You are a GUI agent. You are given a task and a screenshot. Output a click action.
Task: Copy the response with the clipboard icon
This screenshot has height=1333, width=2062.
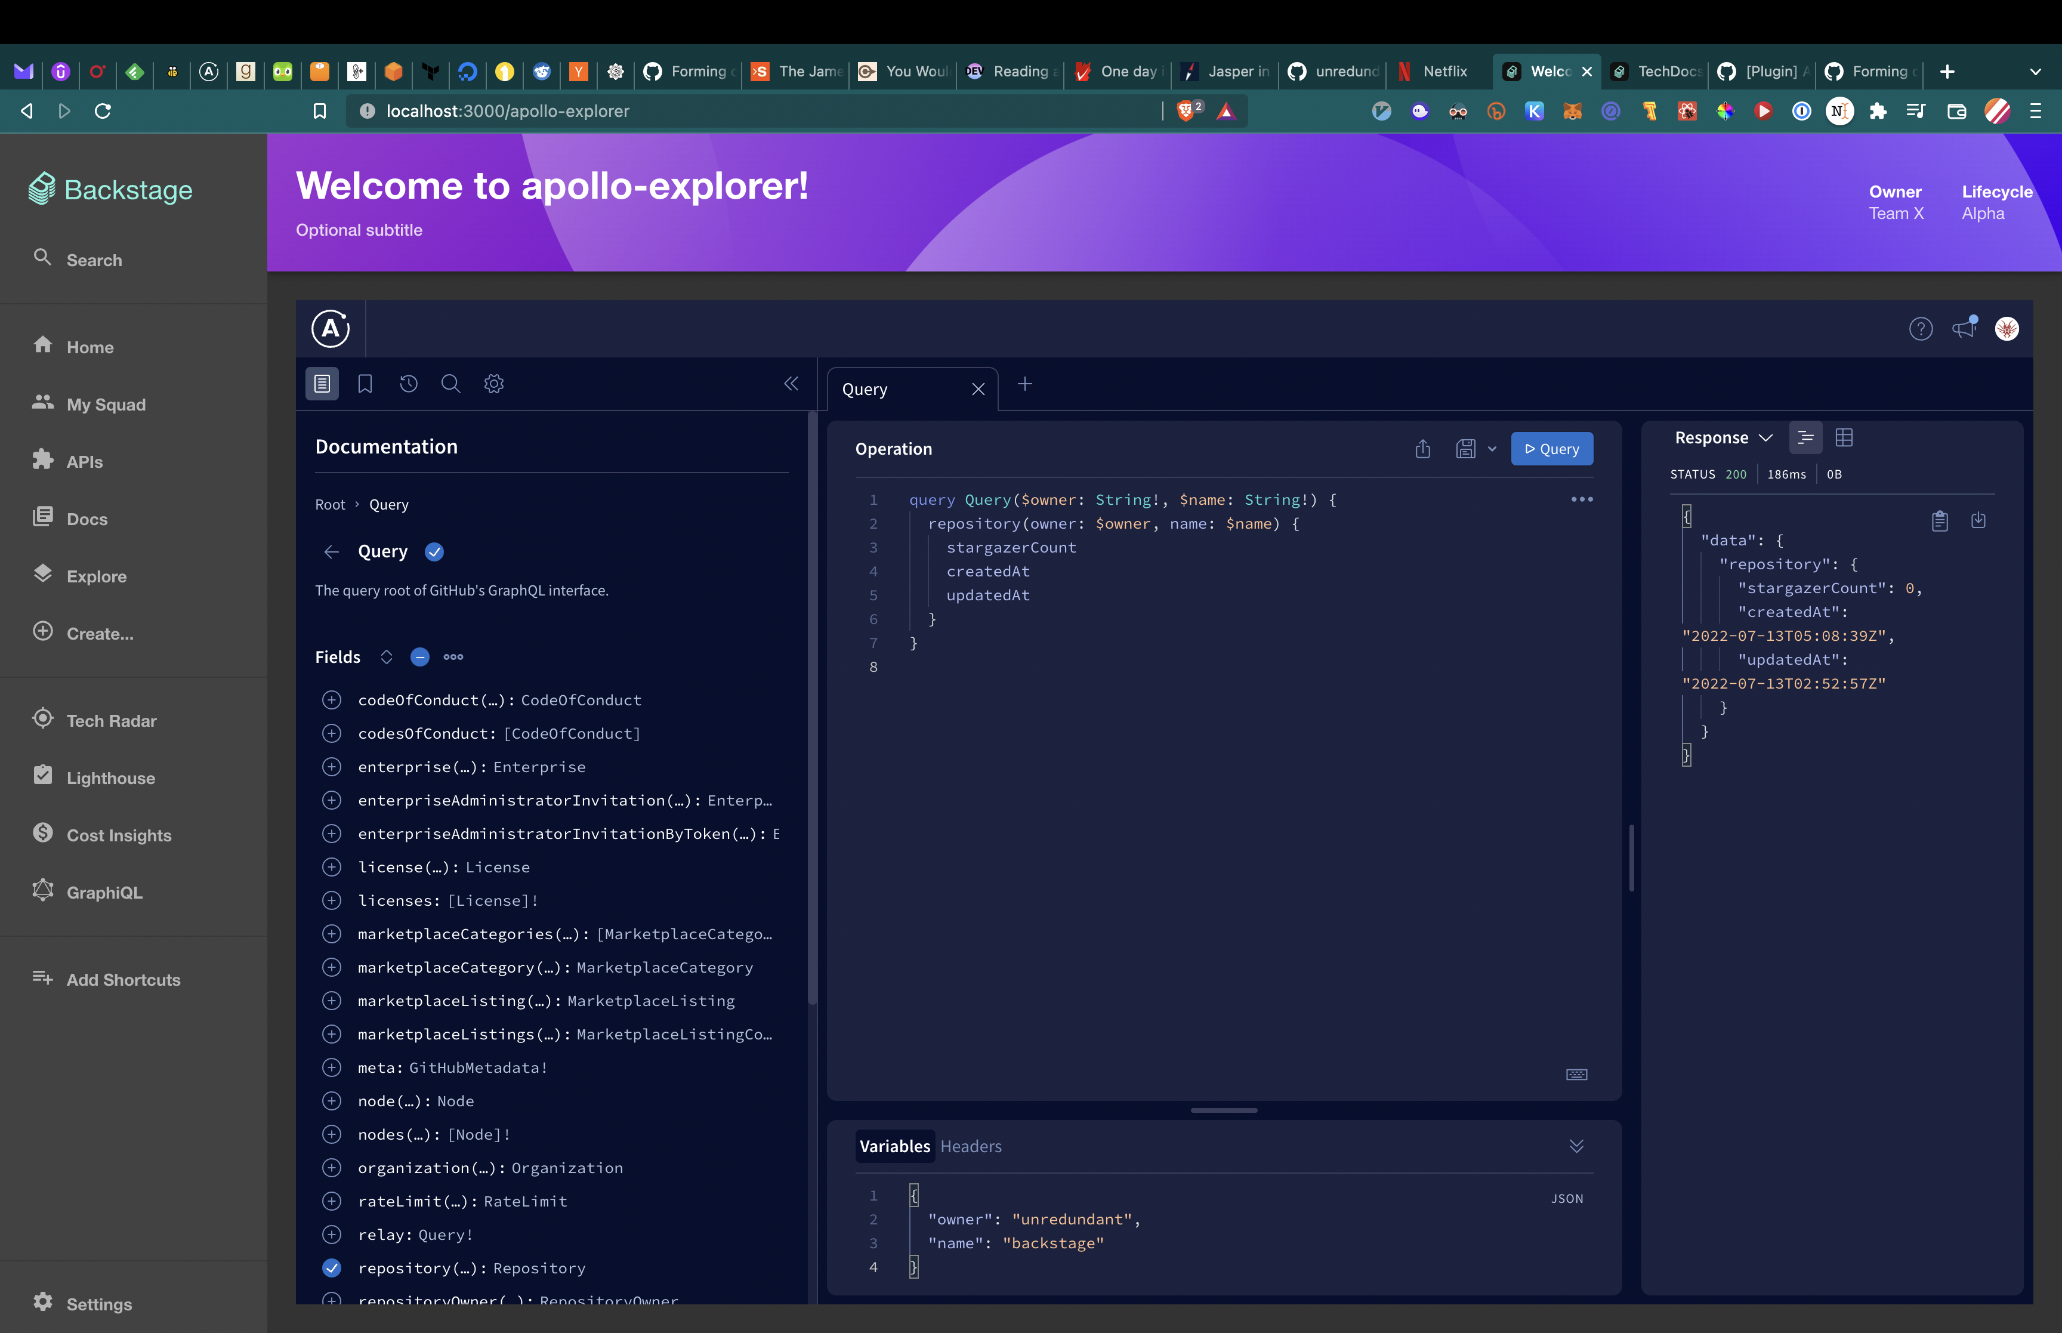pyautogui.click(x=1940, y=520)
